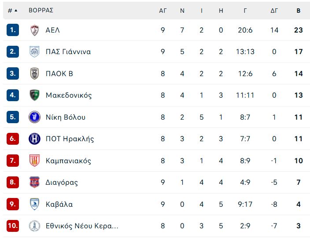Click the red rank 10 badge
Image resolution: width=310 pixels, height=238 pixels.
[x=13, y=226]
